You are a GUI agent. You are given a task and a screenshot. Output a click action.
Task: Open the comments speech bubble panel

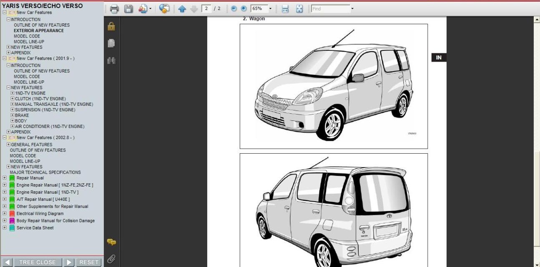(x=111, y=242)
